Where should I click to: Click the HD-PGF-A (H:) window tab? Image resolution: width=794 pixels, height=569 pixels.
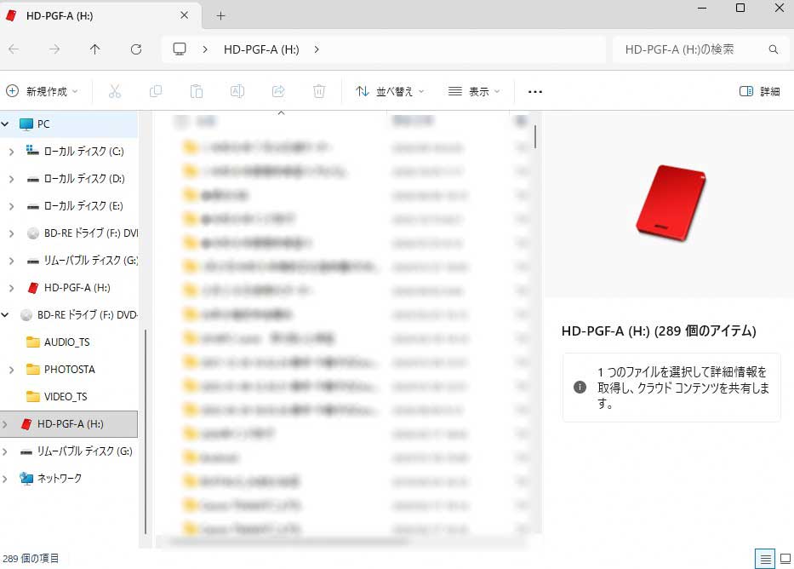(x=100, y=15)
